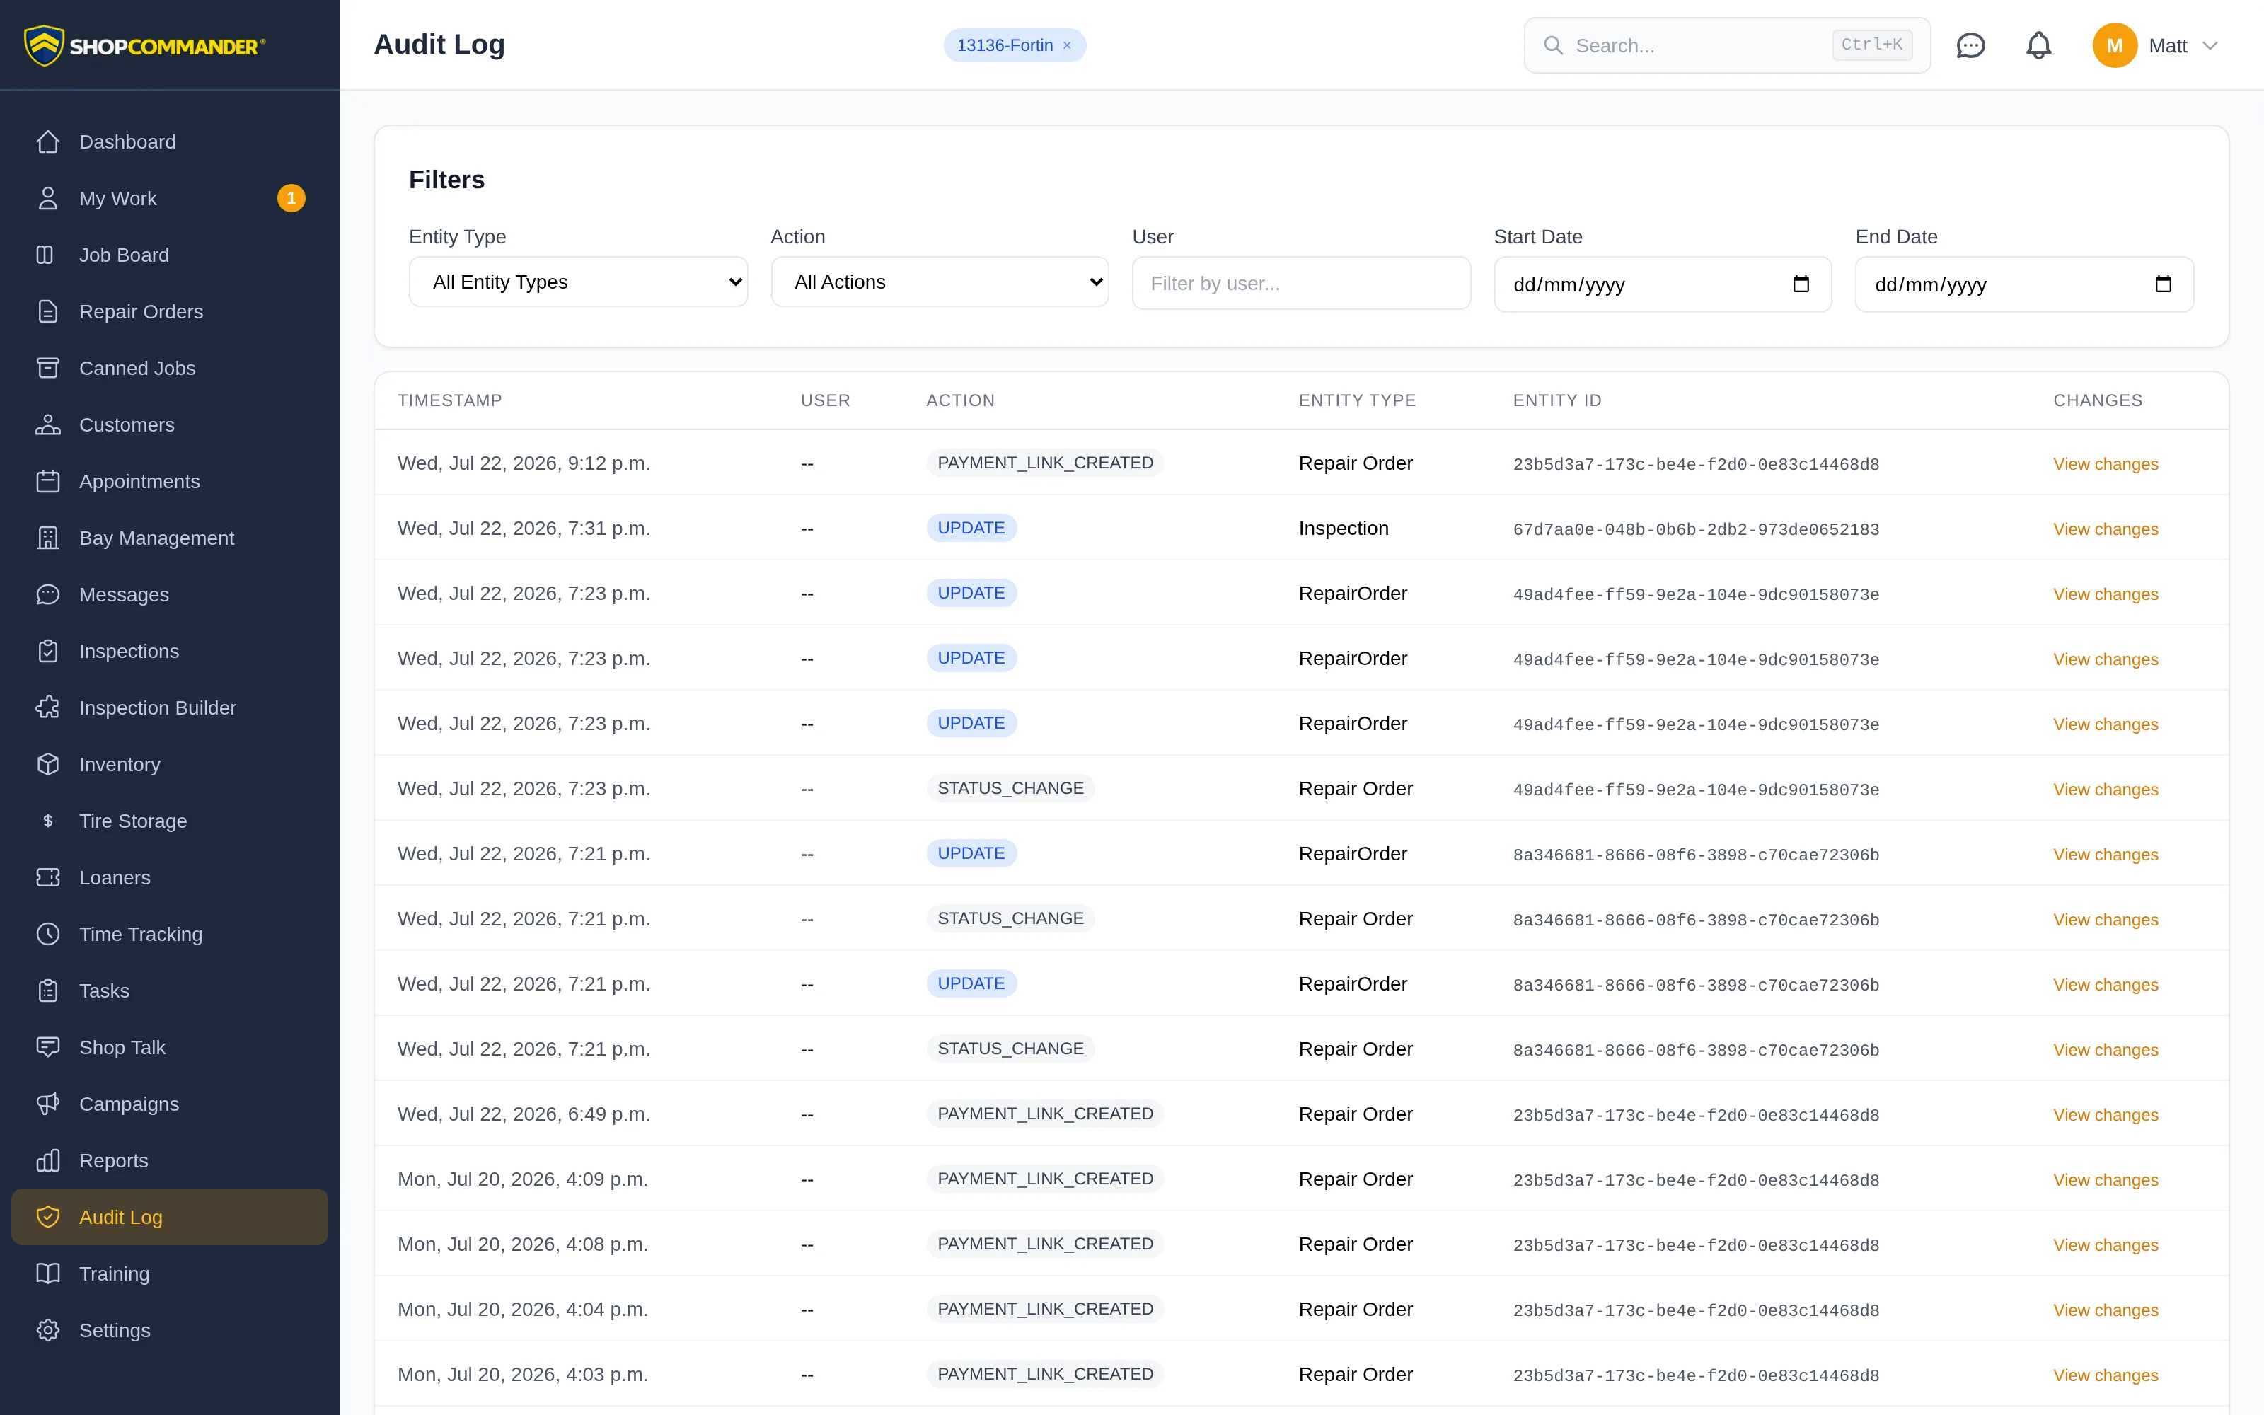The width and height of the screenshot is (2264, 1415).
Task: Go to Dashboard in sidebar
Action: click(x=169, y=142)
